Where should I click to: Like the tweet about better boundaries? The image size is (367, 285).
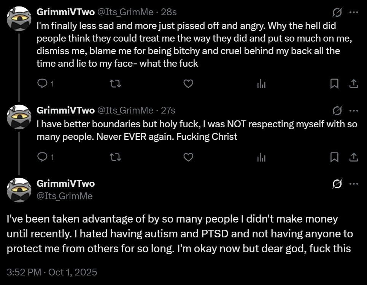click(x=188, y=157)
